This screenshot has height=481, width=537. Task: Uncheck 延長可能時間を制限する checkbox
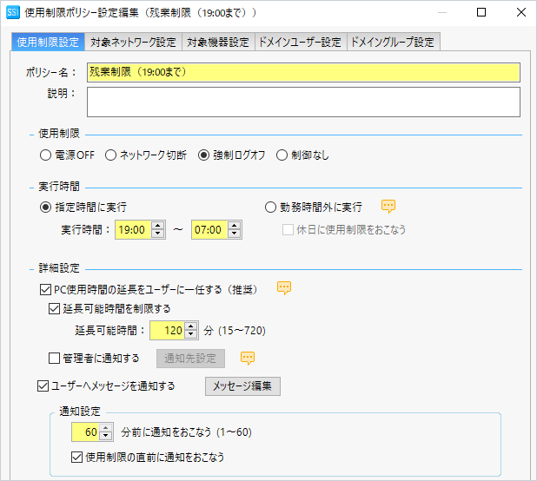click(x=53, y=308)
